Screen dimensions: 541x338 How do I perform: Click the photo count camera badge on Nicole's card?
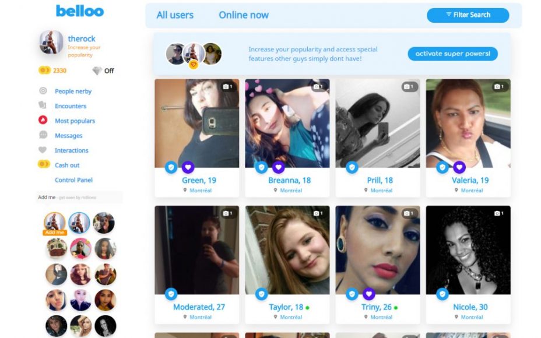[x=498, y=213]
